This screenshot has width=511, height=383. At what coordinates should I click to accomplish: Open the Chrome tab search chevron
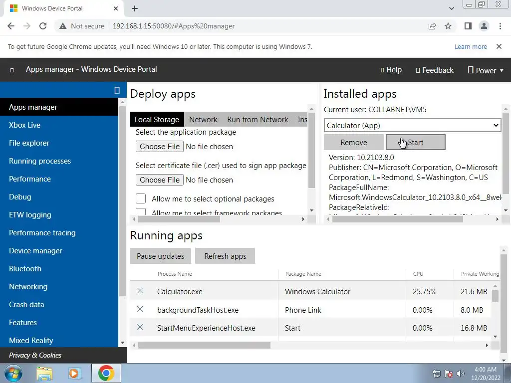(x=451, y=8)
